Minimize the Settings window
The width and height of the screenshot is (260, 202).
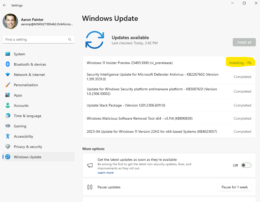pos(232,3)
